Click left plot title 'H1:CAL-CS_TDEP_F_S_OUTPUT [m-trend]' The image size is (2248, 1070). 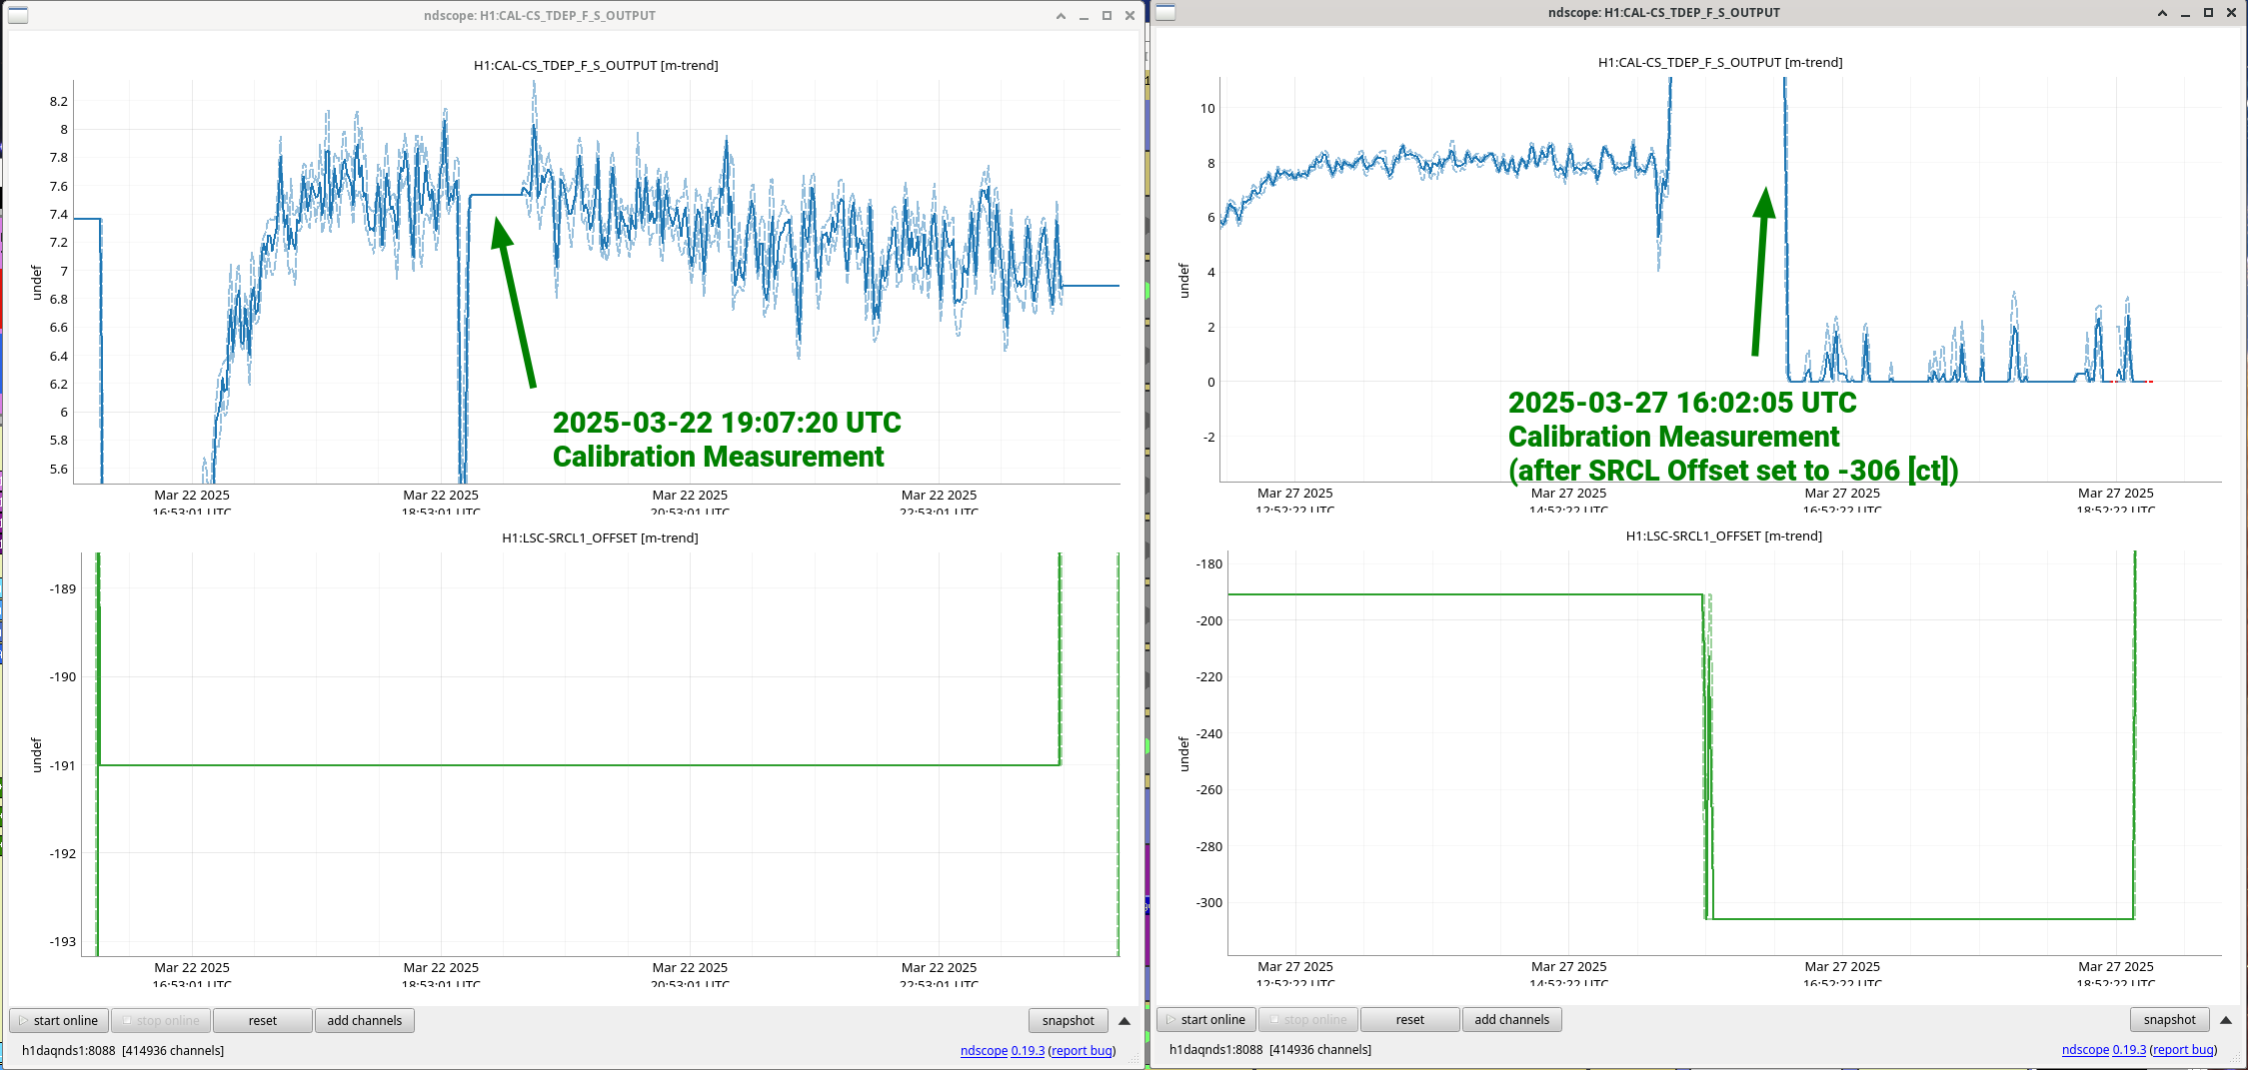(x=596, y=65)
